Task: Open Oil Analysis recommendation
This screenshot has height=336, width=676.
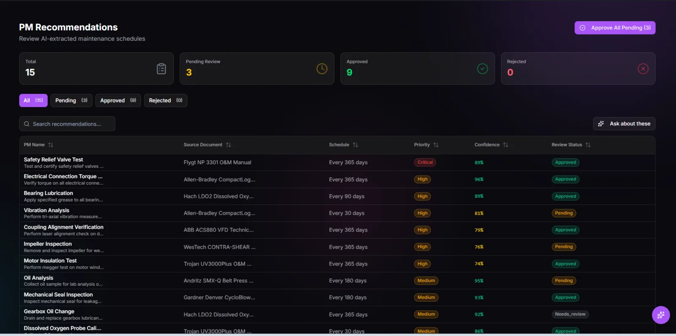Action: (x=337, y=280)
